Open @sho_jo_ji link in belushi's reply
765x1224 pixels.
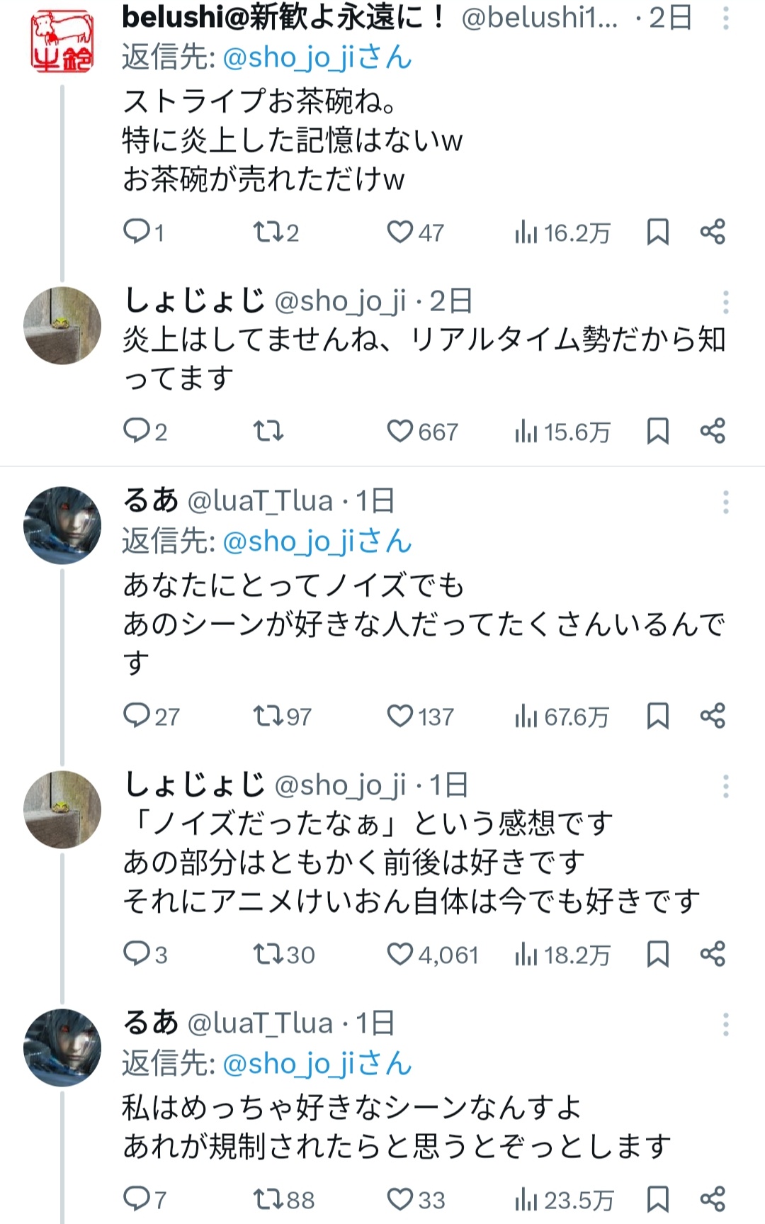pos(289,58)
